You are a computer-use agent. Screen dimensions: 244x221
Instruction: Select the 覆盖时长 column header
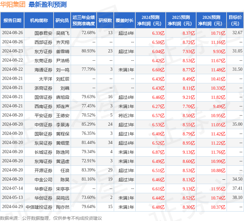[125, 20]
